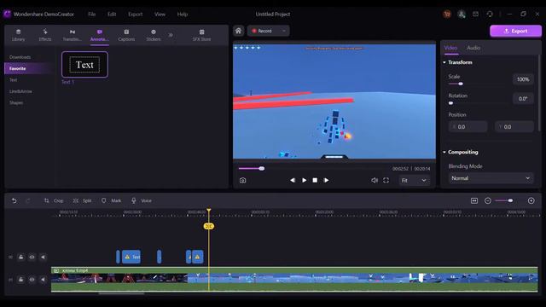Go to home screen icon

coord(238,31)
